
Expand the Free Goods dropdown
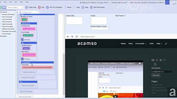141,43
